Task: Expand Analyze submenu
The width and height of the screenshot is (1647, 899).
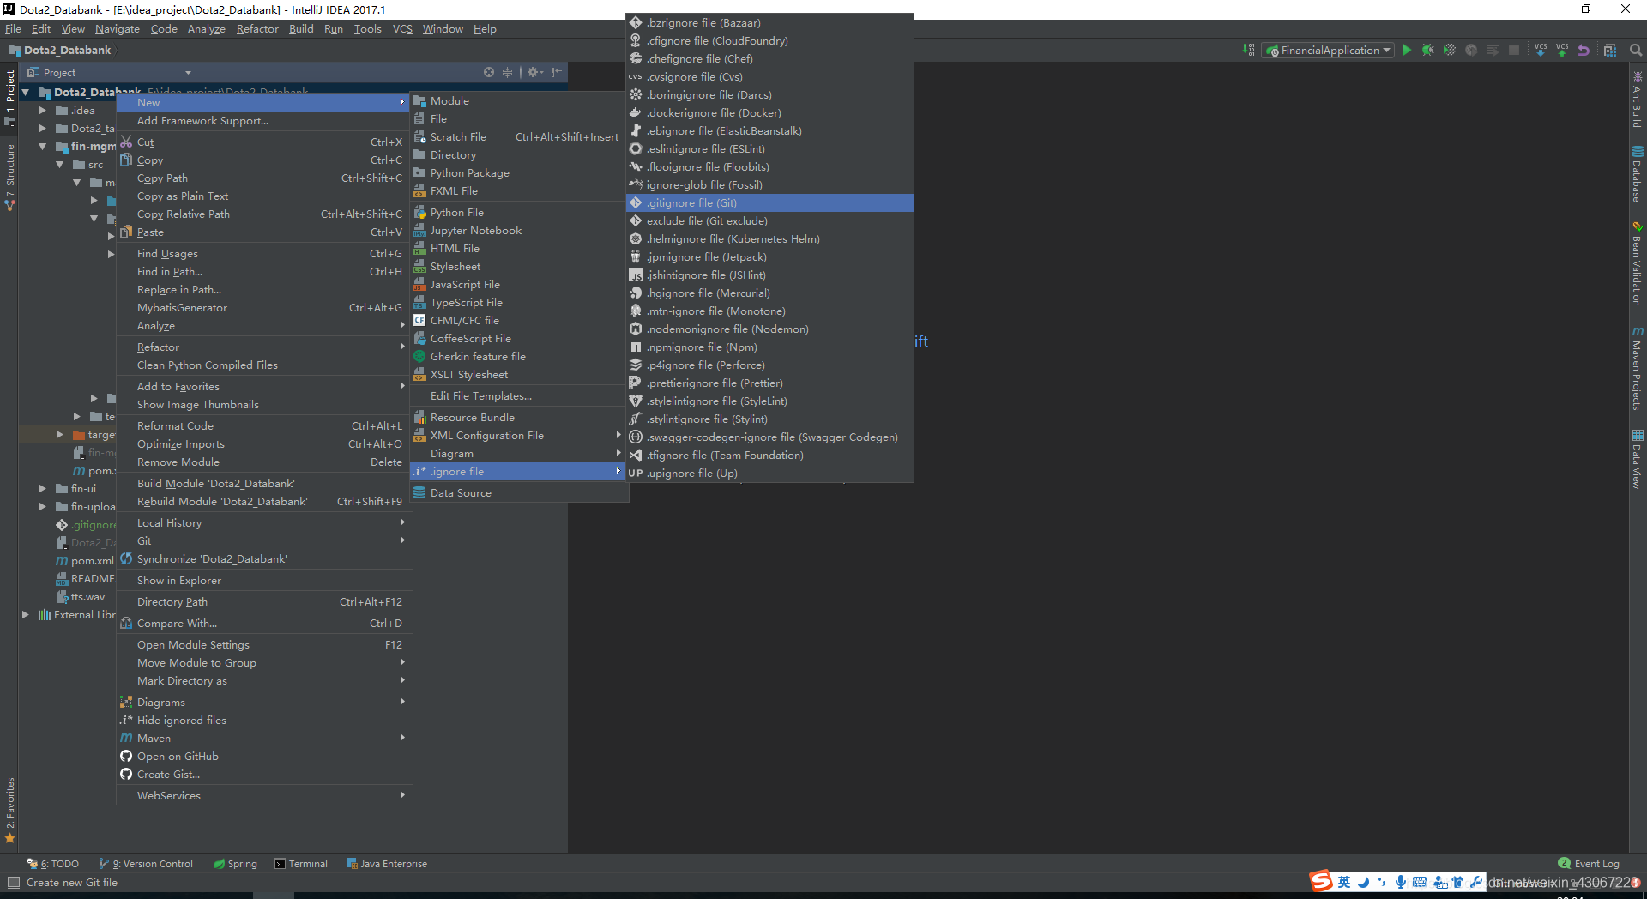Action: pos(264,326)
